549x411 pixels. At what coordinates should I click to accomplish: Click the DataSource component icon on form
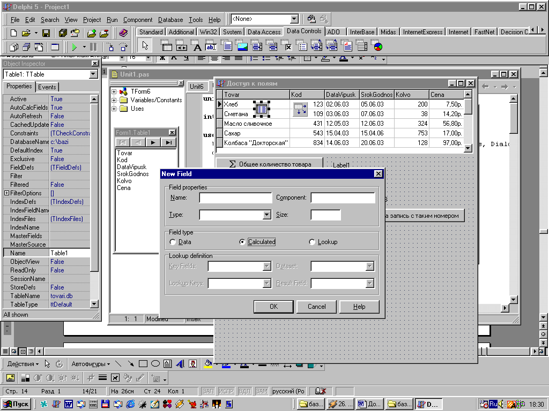[x=300, y=109]
